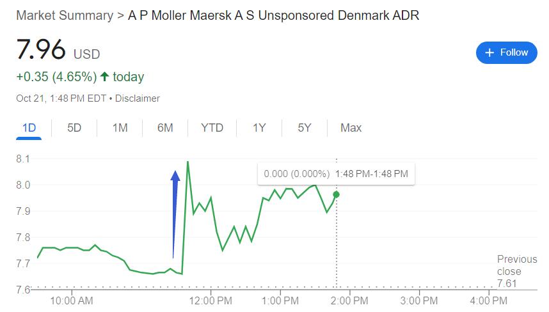Image resolution: width=549 pixels, height=312 pixels.
Task: View the 1Y chart range
Action: click(x=259, y=128)
